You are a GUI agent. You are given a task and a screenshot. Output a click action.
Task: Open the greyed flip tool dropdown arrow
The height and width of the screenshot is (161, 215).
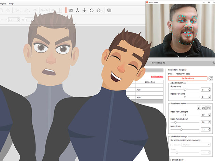click(20, 11)
